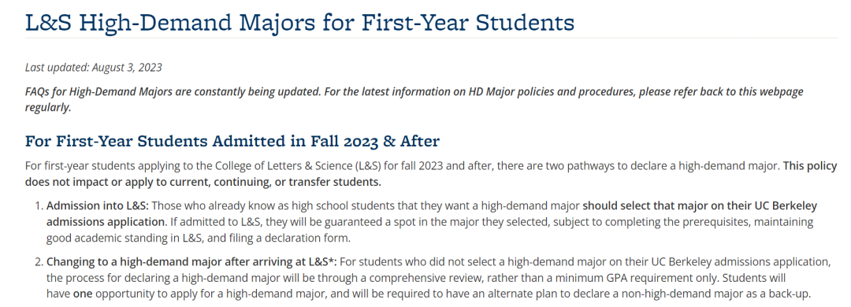This screenshot has height=307, width=851.
Task: Click the word 'regularly.' in italic notice
Action: coord(48,107)
